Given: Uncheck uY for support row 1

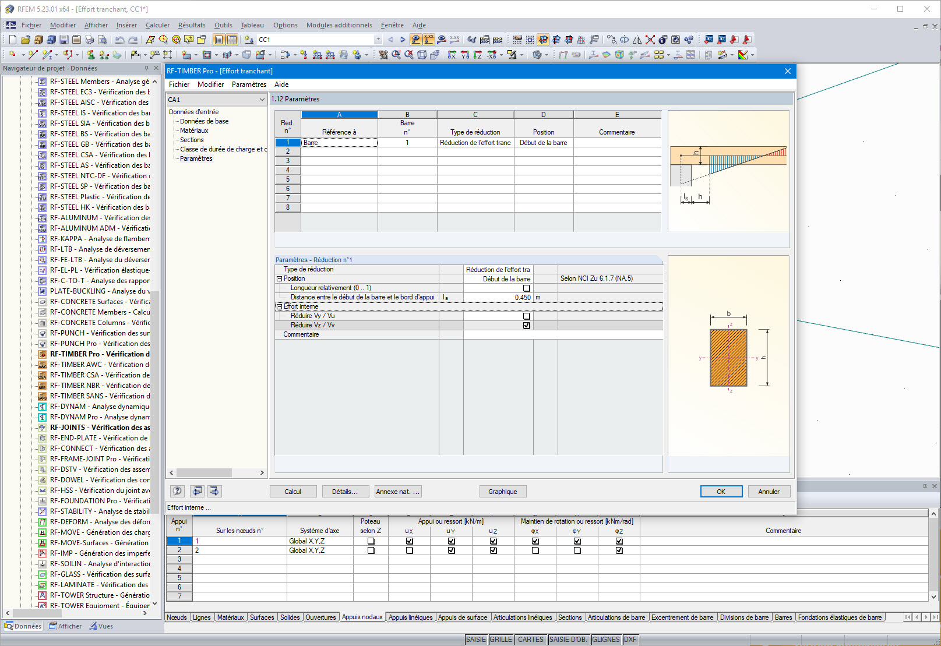Looking at the screenshot, I should [x=452, y=541].
